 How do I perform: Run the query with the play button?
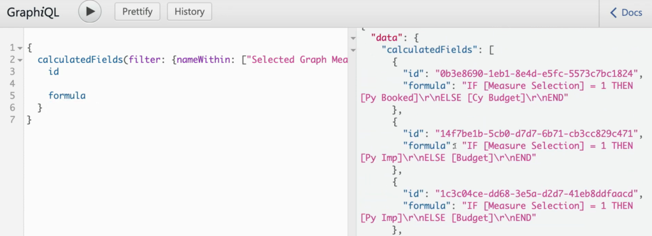(90, 11)
